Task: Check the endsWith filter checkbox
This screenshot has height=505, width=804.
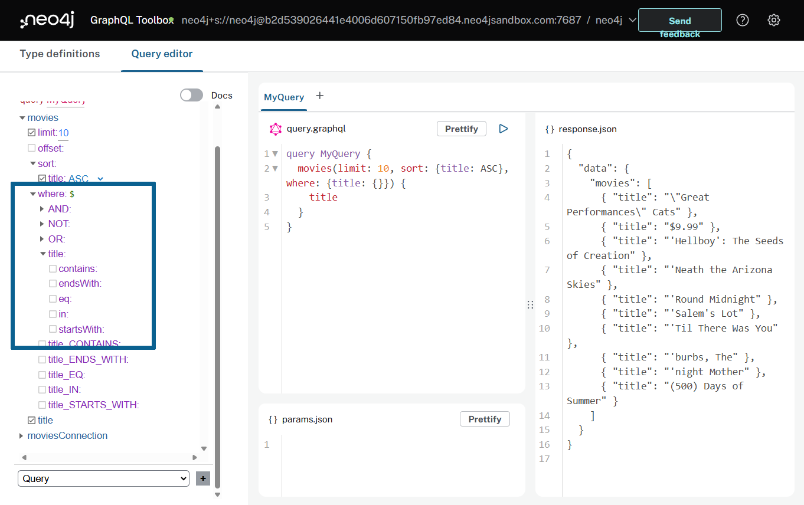Action: 53,284
